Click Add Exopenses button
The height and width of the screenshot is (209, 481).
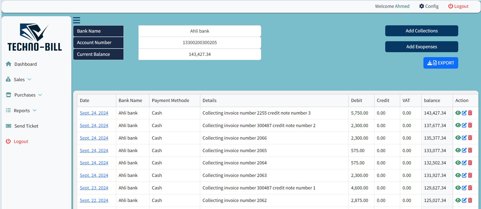(422, 47)
